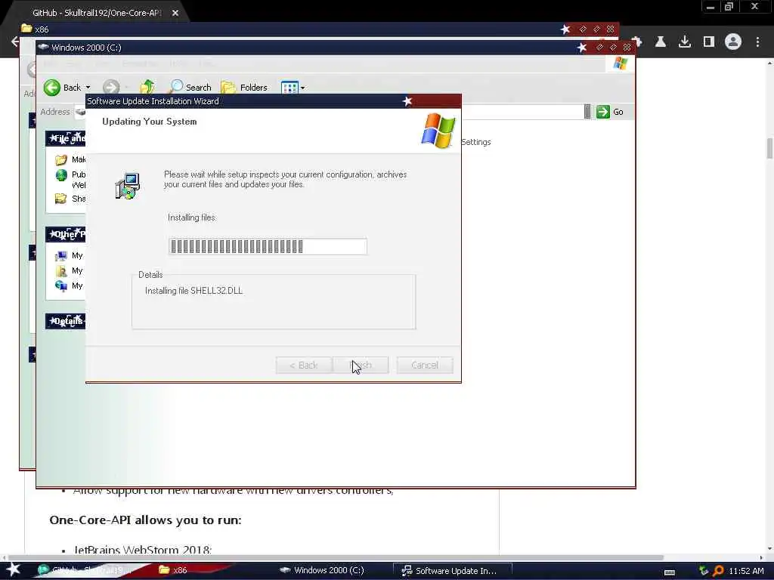Screen dimensions: 774x580
Task: Click the browser horizontal scrollbar
Action: pyautogui.click(x=336, y=558)
